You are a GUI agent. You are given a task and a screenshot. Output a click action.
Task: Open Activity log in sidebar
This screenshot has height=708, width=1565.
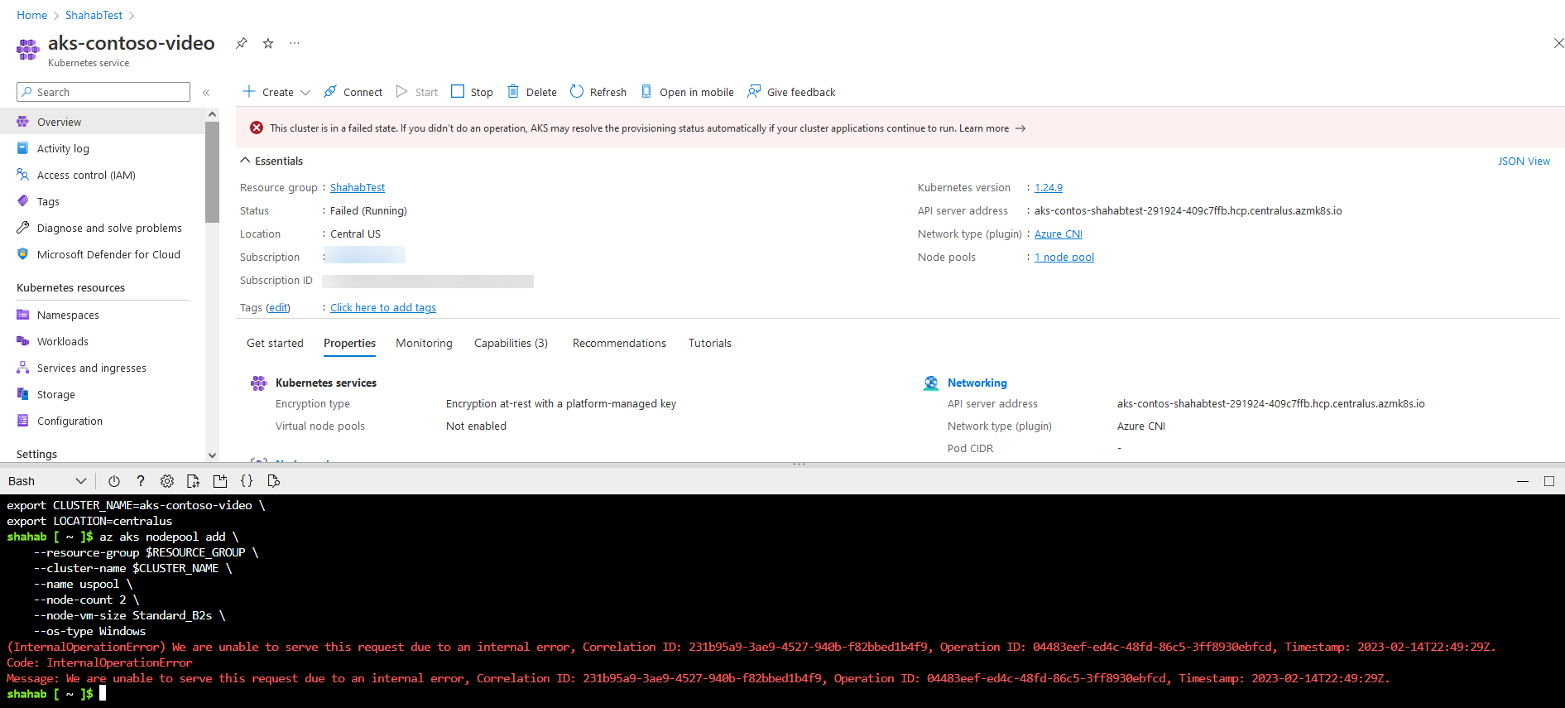(103, 148)
